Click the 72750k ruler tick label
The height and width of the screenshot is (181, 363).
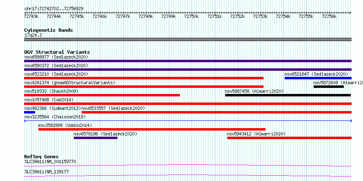191,16
